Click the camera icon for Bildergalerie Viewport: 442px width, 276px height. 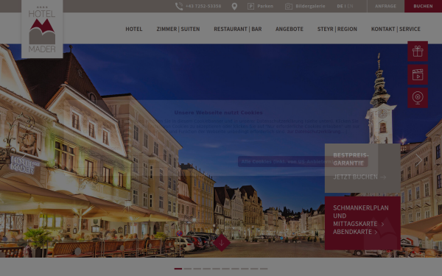coord(289,6)
